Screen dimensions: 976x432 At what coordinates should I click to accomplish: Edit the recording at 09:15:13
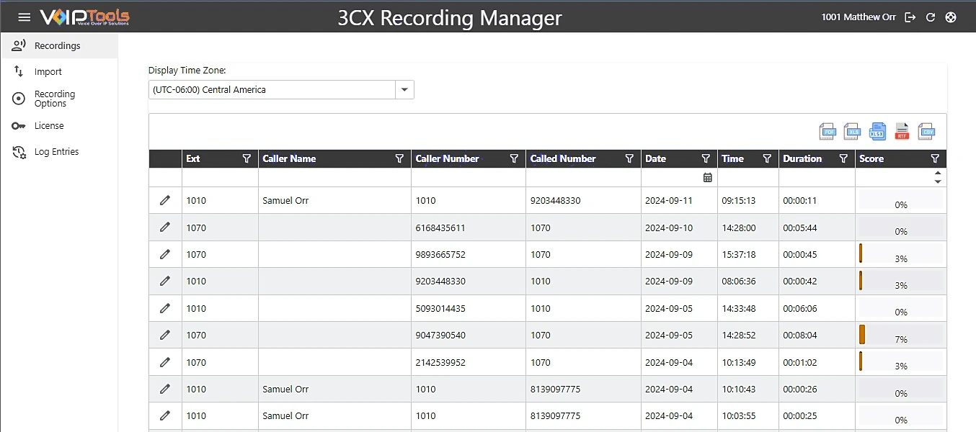tap(165, 200)
